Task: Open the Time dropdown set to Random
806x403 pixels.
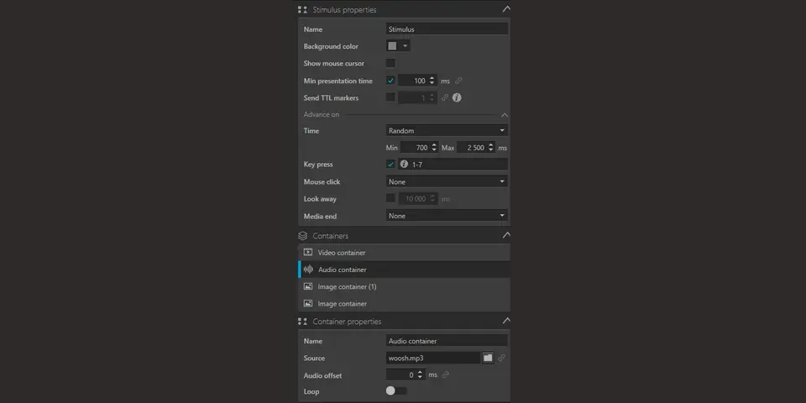Action: click(x=447, y=131)
